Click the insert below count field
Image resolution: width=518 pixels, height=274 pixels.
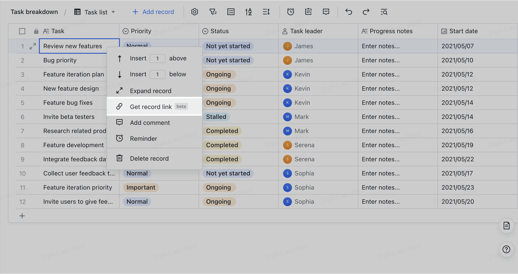coord(157,74)
